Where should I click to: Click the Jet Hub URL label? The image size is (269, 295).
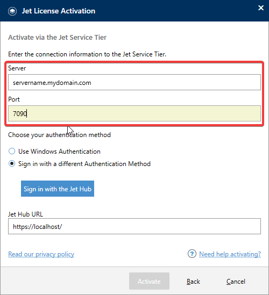[x=25, y=214]
